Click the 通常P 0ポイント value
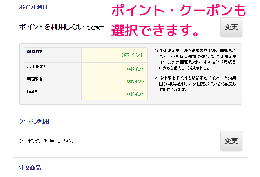 (136, 94)
